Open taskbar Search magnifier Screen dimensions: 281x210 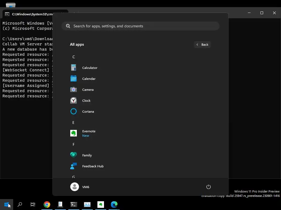[20, 205]
